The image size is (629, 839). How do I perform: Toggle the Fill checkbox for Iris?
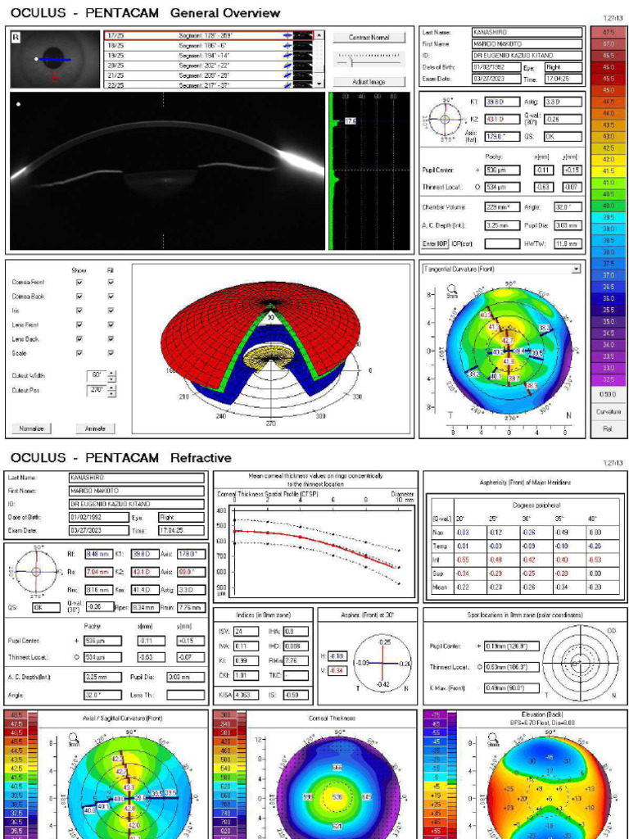pos(111,311)
